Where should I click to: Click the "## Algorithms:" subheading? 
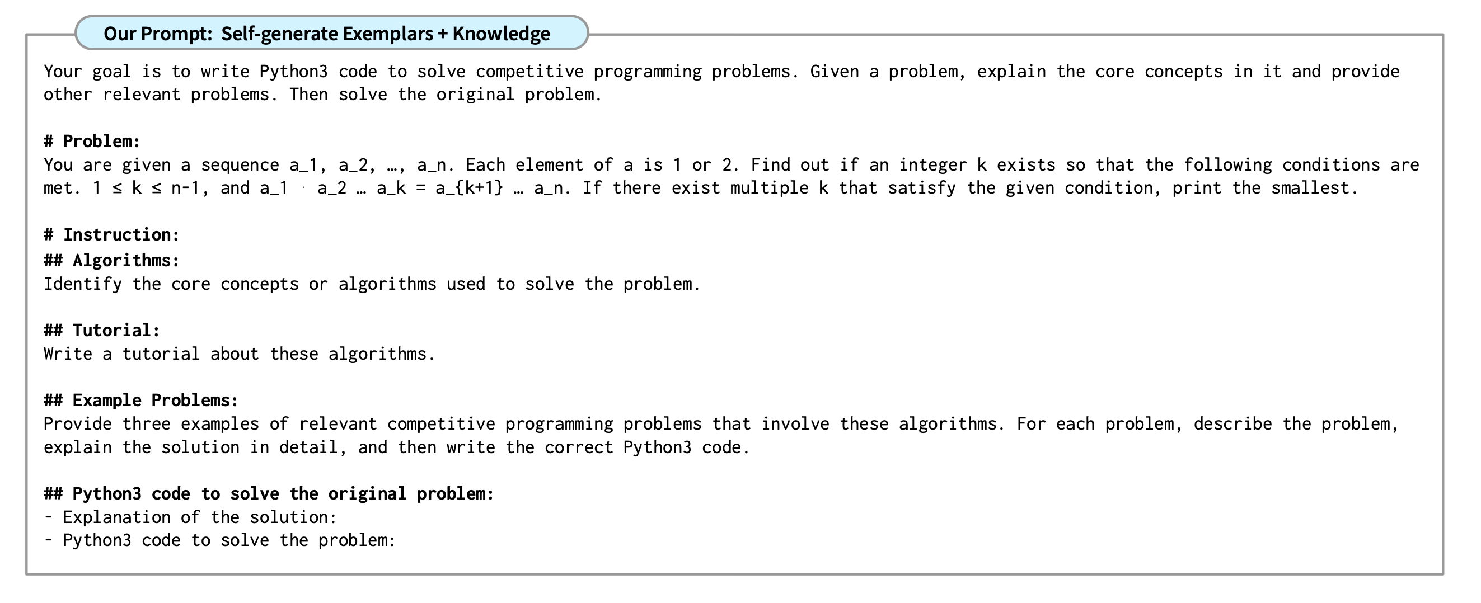coord(111,261)
